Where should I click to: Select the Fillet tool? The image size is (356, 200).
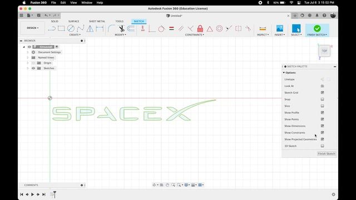[111, 28]
